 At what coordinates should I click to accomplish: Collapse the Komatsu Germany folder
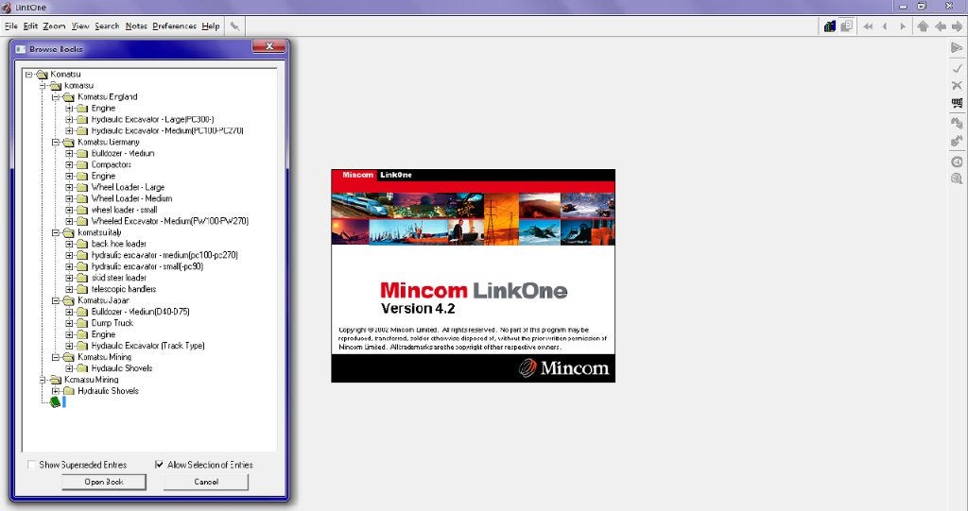click(56, 143)
